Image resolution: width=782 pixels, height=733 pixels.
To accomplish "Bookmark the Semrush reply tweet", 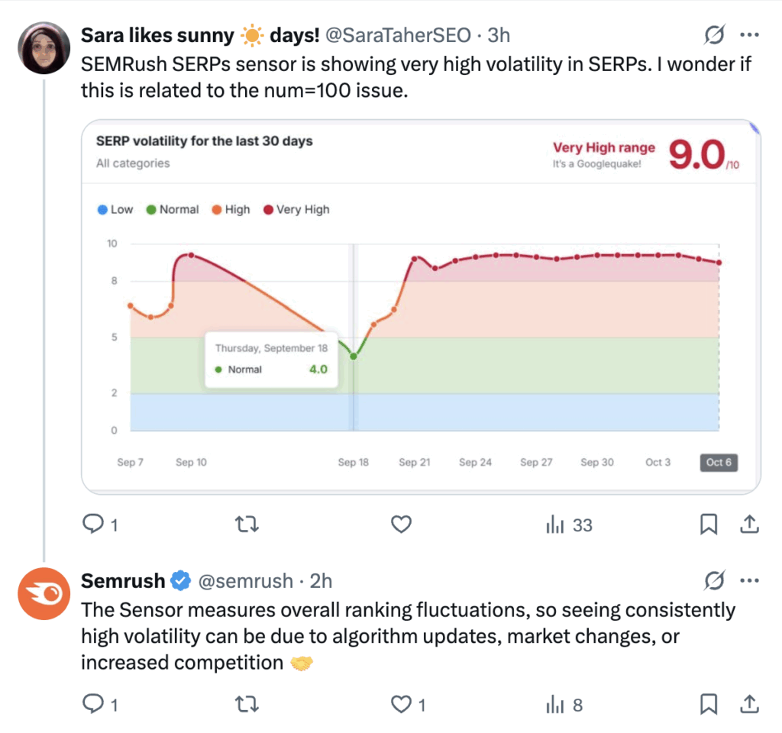I will 708,704.
